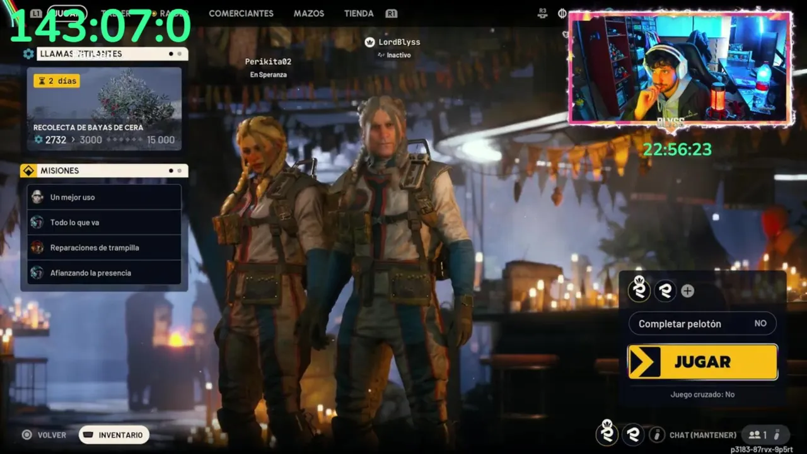Open the COMERCIANTES tab

(x=241, y=13)
